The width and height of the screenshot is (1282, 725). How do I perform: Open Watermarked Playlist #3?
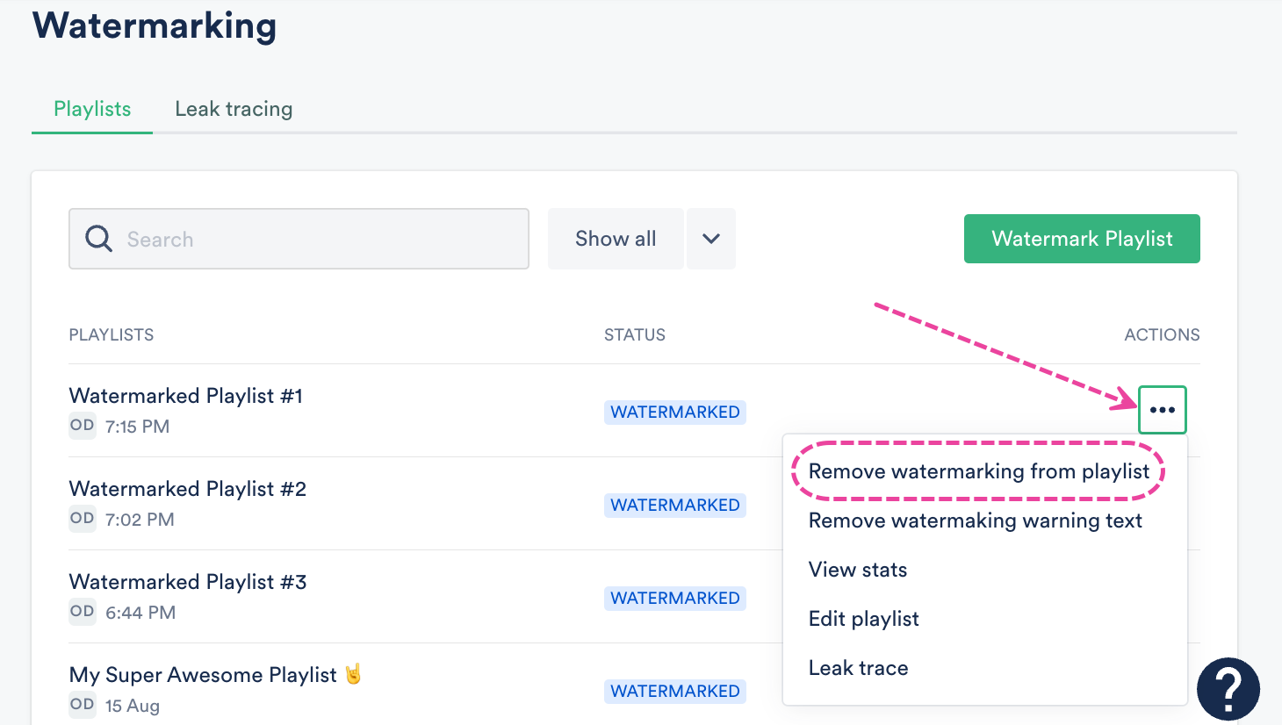188,582
